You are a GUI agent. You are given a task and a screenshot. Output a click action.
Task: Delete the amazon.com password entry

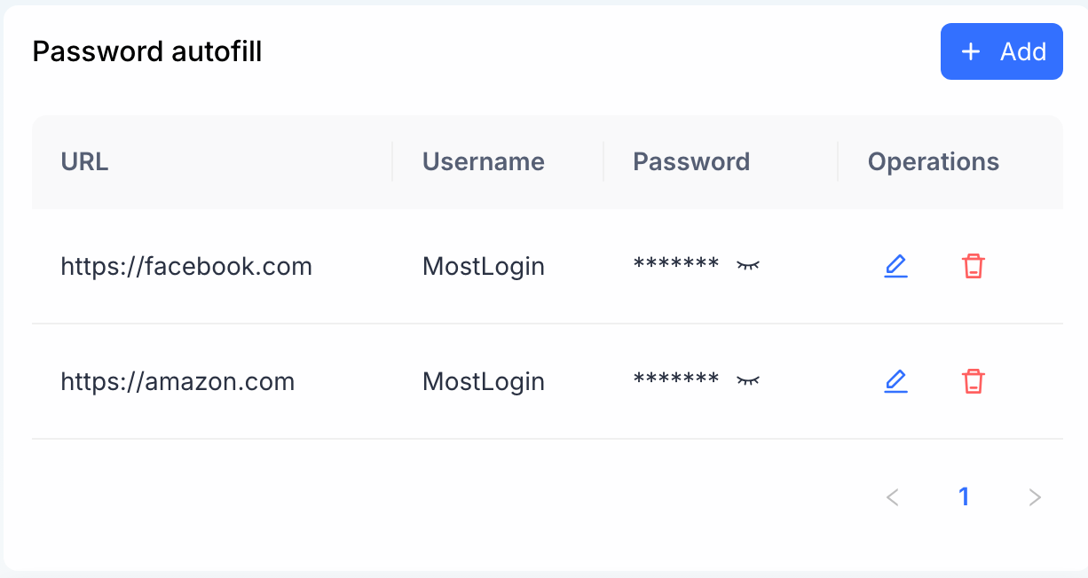point(974,381)
